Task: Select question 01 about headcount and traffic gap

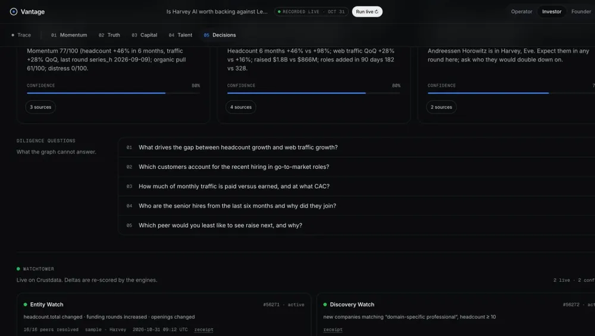Action: [356, 147]
